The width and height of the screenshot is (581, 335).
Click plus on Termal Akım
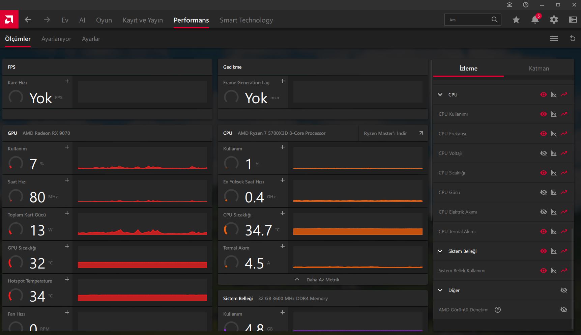tap(283, 246)
